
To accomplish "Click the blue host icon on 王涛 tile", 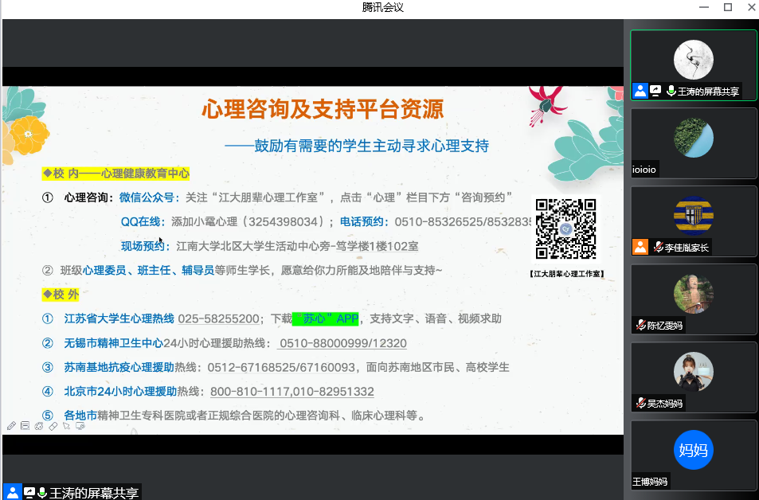I will click(x=640, y=91).
